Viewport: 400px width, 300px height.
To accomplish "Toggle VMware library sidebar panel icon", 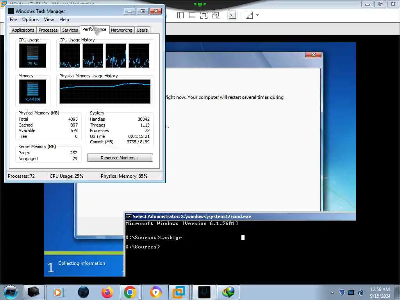I will pyautogui.click(x=180, y=15).
